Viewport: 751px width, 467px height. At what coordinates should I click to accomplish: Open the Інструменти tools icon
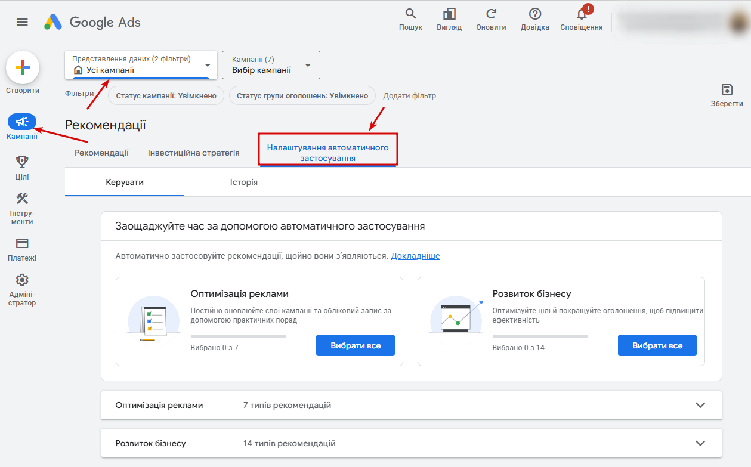tap(22, 199)
